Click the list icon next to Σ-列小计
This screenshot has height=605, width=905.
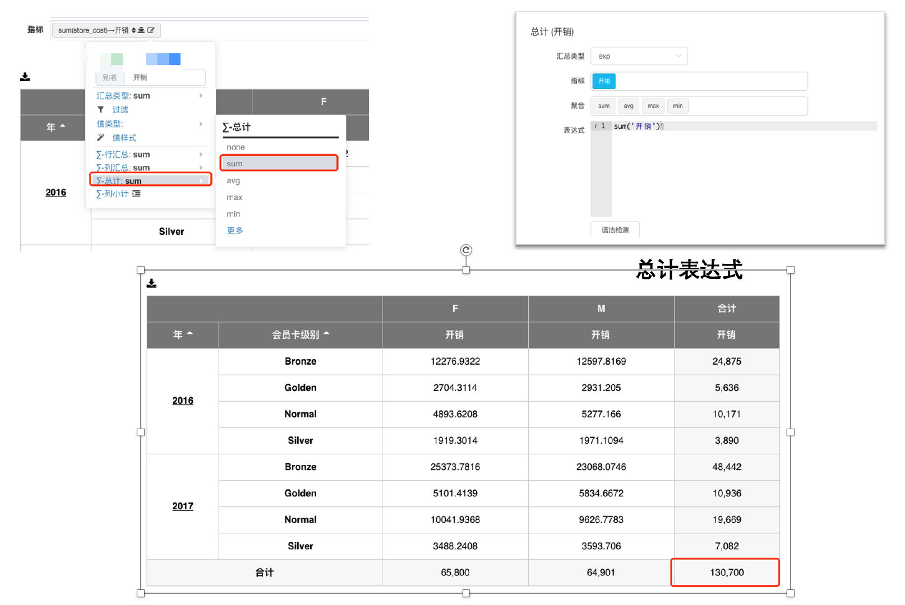(136, 194)
